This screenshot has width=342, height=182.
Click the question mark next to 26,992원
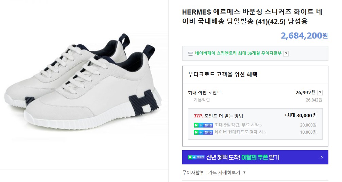pyautogui.click(x=320, y=93)
